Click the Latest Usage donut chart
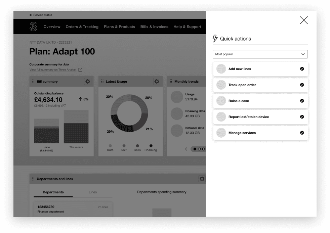 tap(129, 113)
